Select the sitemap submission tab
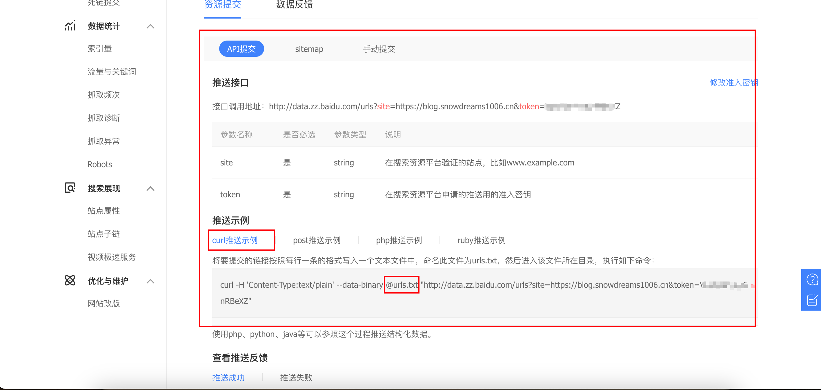This screenshot has height=390, width=821. point(309,49)
